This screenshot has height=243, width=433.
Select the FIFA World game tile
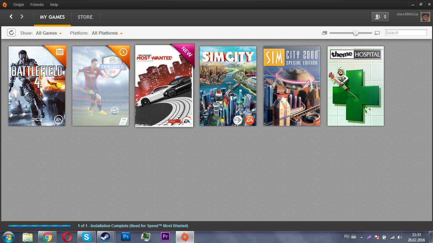pos(101,86)
